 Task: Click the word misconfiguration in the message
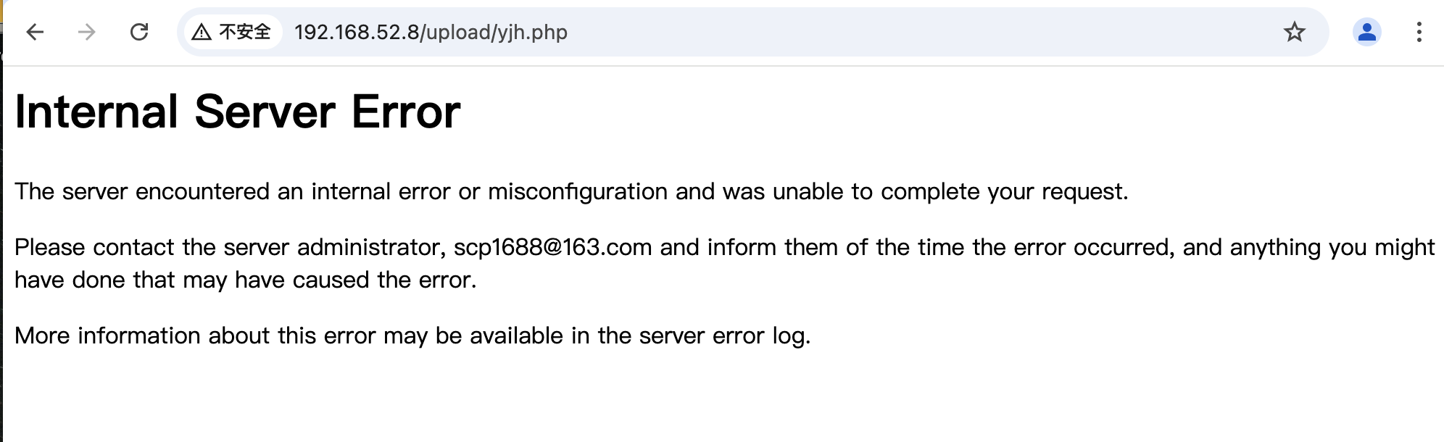pos(577,192)
